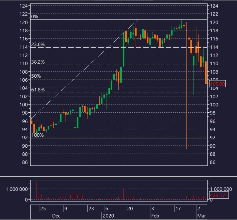Screen dimensions: 237x220
Task: Click date label 23 on the time axis
Action: 91,209
